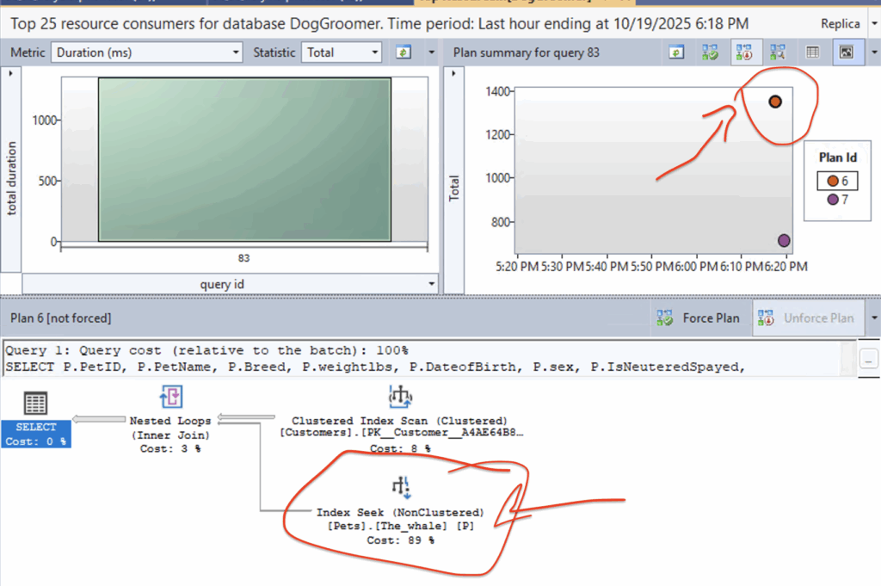Open the query id axis dropdown
This screenshot has width=881, height=586.
coord(432,284)
